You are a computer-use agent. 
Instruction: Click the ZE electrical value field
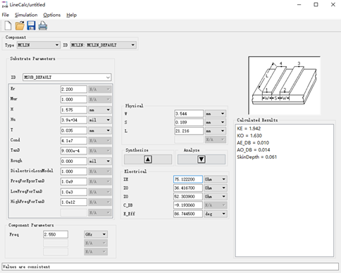pos(188,179)
